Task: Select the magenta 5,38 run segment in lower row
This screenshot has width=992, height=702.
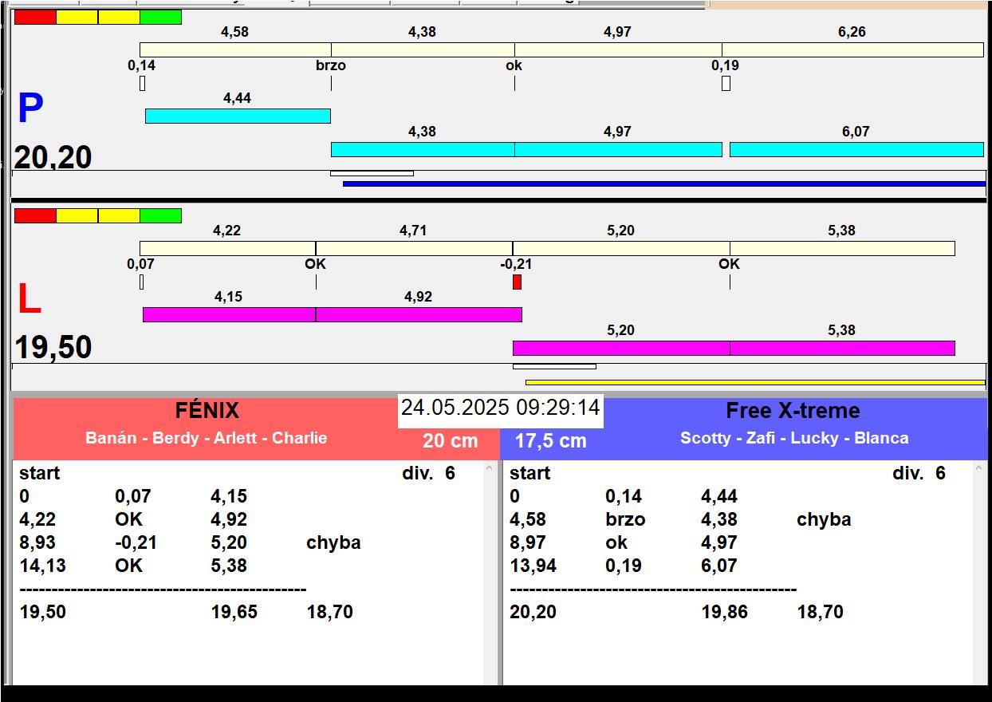Action: (842, 348)
